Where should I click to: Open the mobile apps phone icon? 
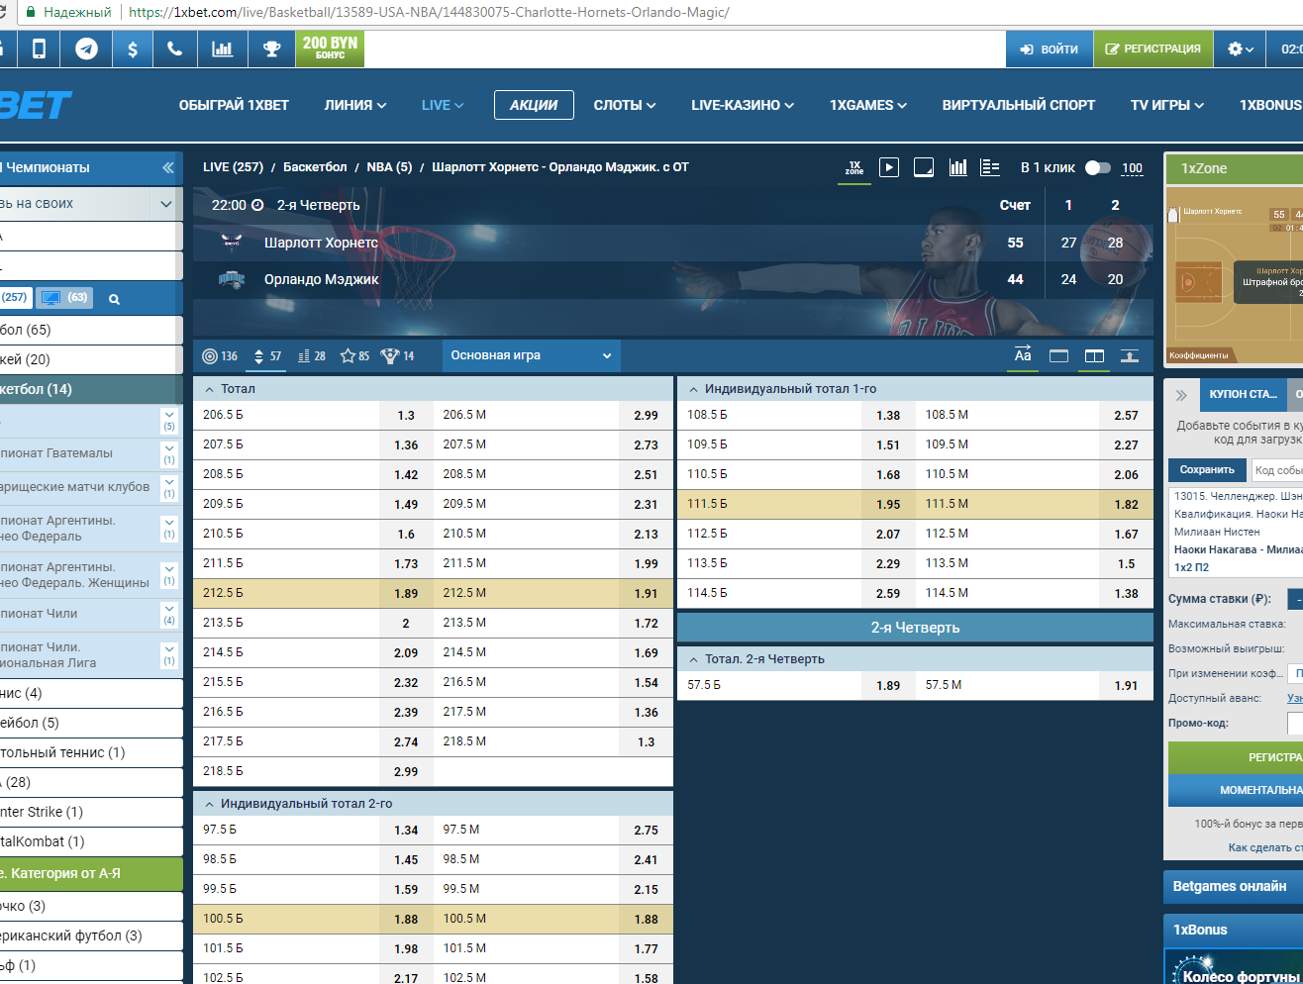click(x=39, y=49)
